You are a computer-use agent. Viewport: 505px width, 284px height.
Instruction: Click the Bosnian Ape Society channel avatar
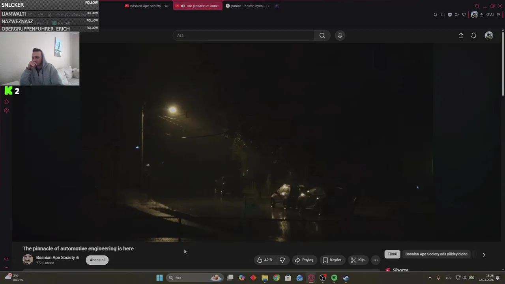point(28,260)
